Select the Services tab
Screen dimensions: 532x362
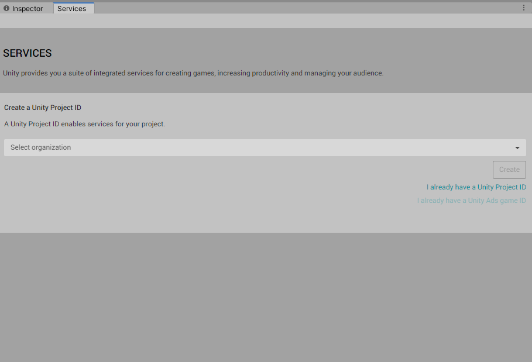(73, 8)
